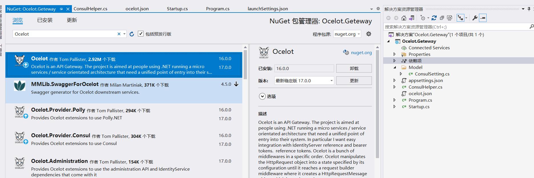This screenshot has width=534, height=178.
Task: Click Solution Explorer search input
Action: (x=456, y=27)
